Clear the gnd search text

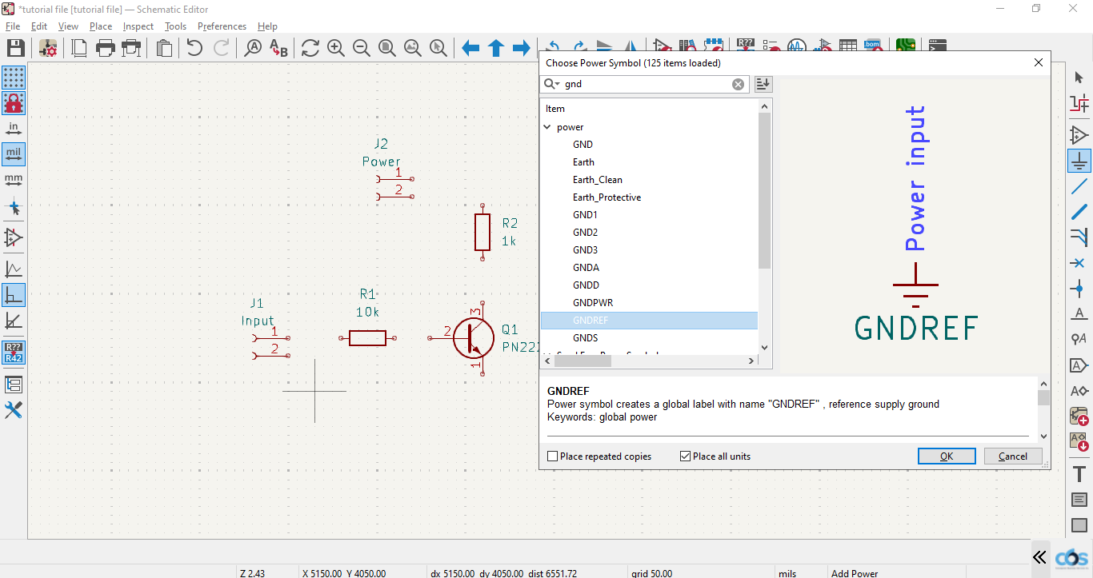738,84
